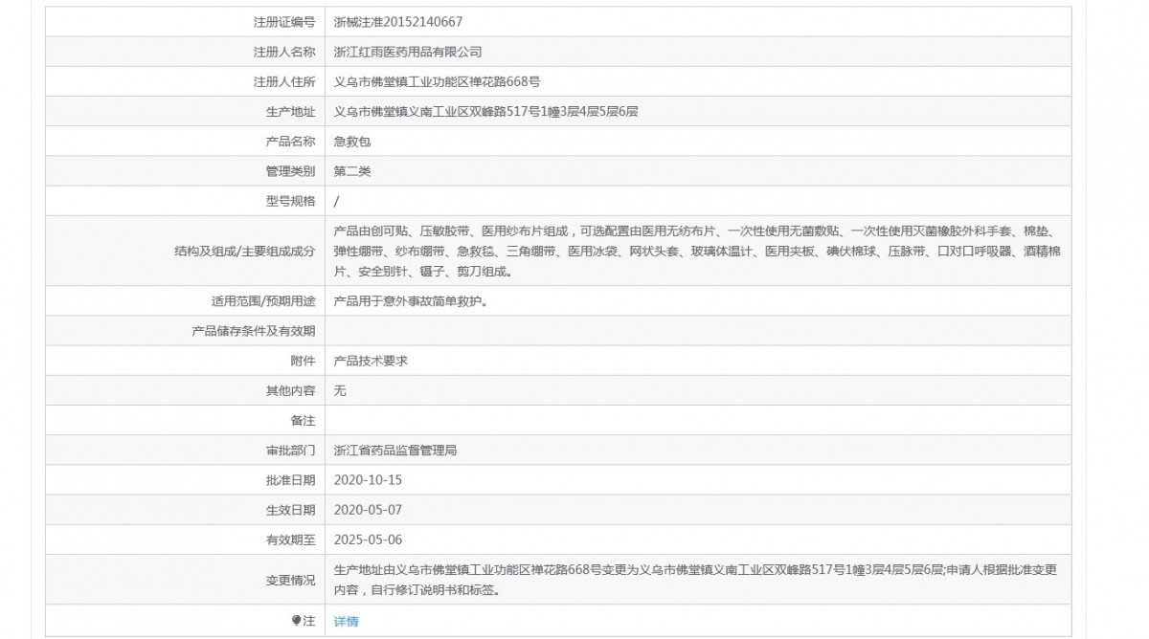Click the 产品名称 row label
This screenshot has width=1149, height=639.
pos(290,142)
